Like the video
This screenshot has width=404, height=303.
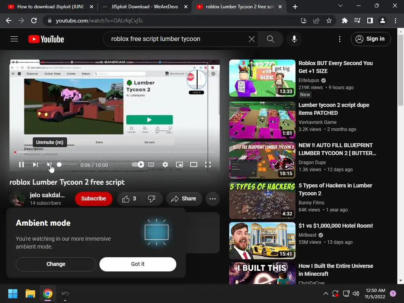point(129,199)
